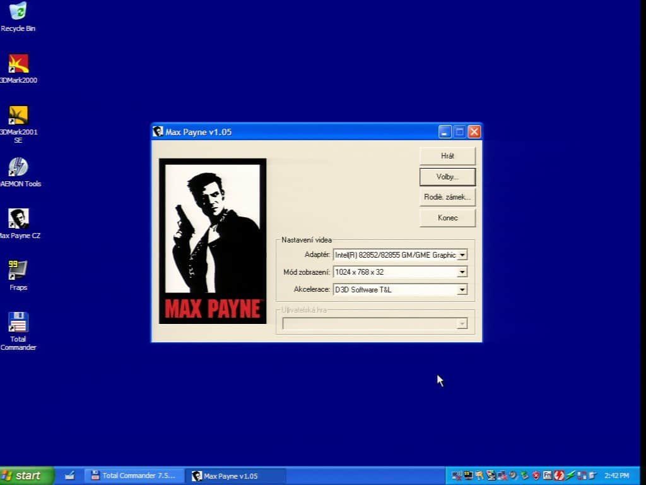Open the Volby options button

coord(447,177)
